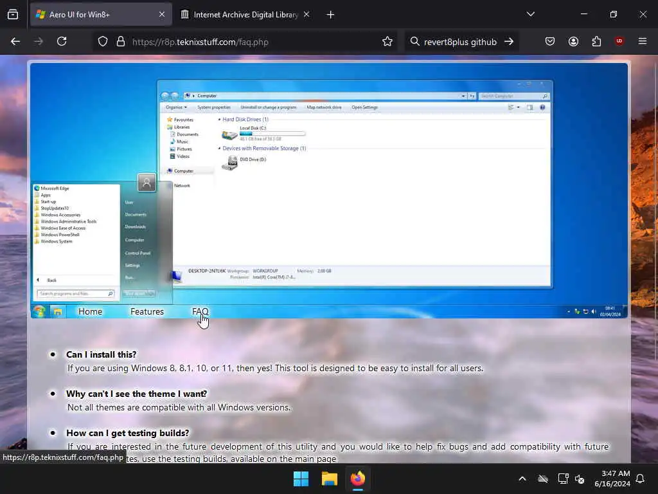The image size is (658, 494).
Task: Open network status tray icon
Action: (x=563, y=479)
